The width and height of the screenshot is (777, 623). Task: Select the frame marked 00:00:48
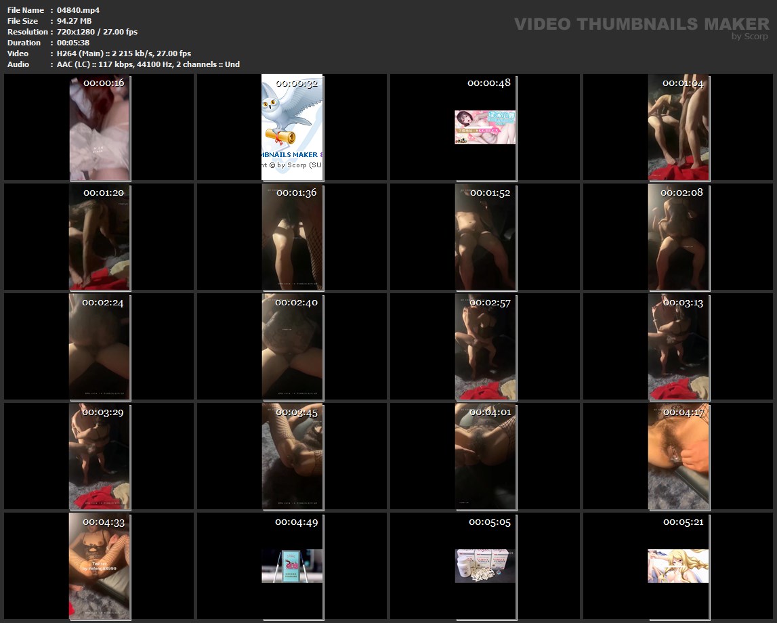point(485,127)
